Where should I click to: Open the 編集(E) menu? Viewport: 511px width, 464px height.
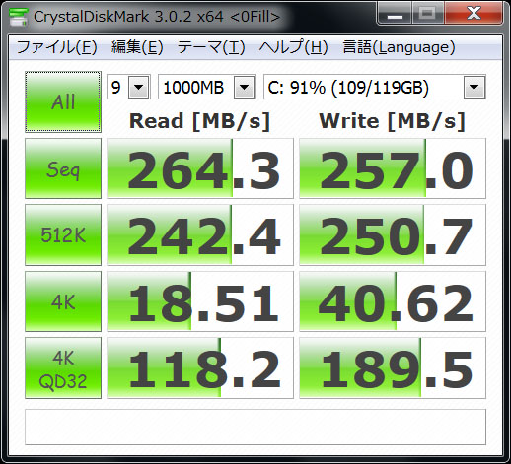coord(137,47)
